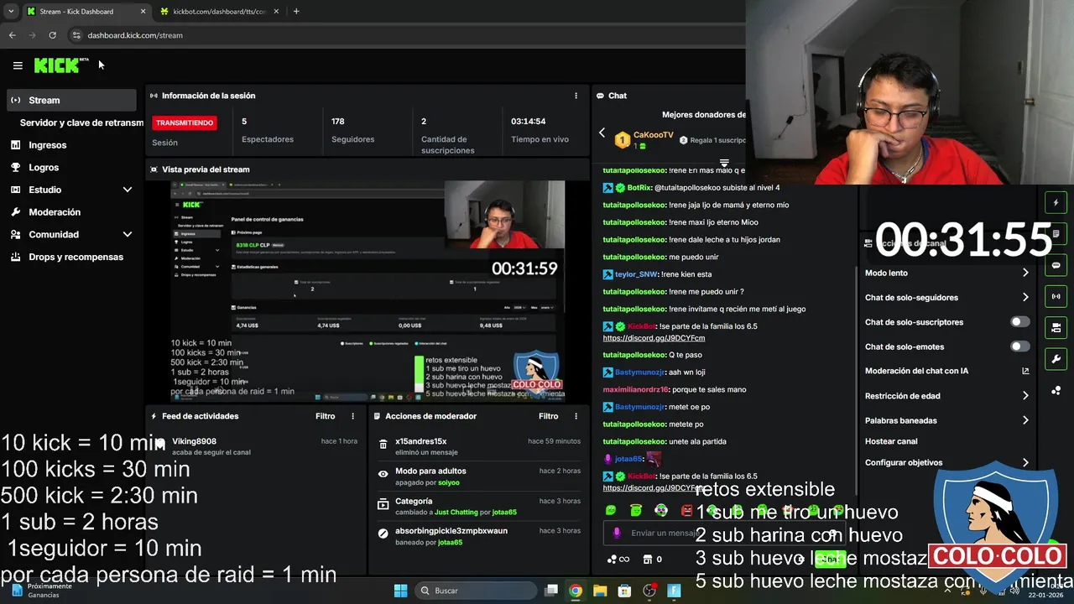Open Microsoft Store from taskbar
Viewport: 1074px width, 604px height.
coord(624,591)
